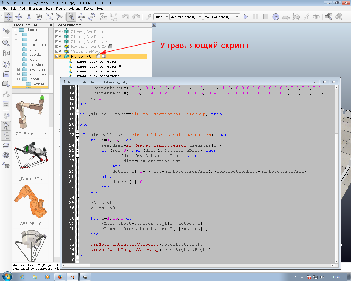Open Pioneer_p3dx script parameters icon
This screenshot has width=351, height=281.
coord(104,56)
